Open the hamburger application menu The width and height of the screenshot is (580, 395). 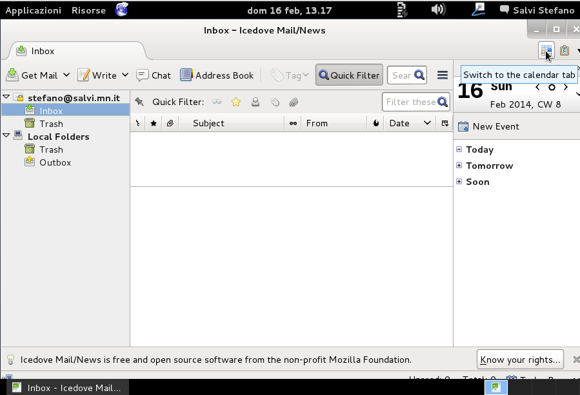tap(443, 75)
